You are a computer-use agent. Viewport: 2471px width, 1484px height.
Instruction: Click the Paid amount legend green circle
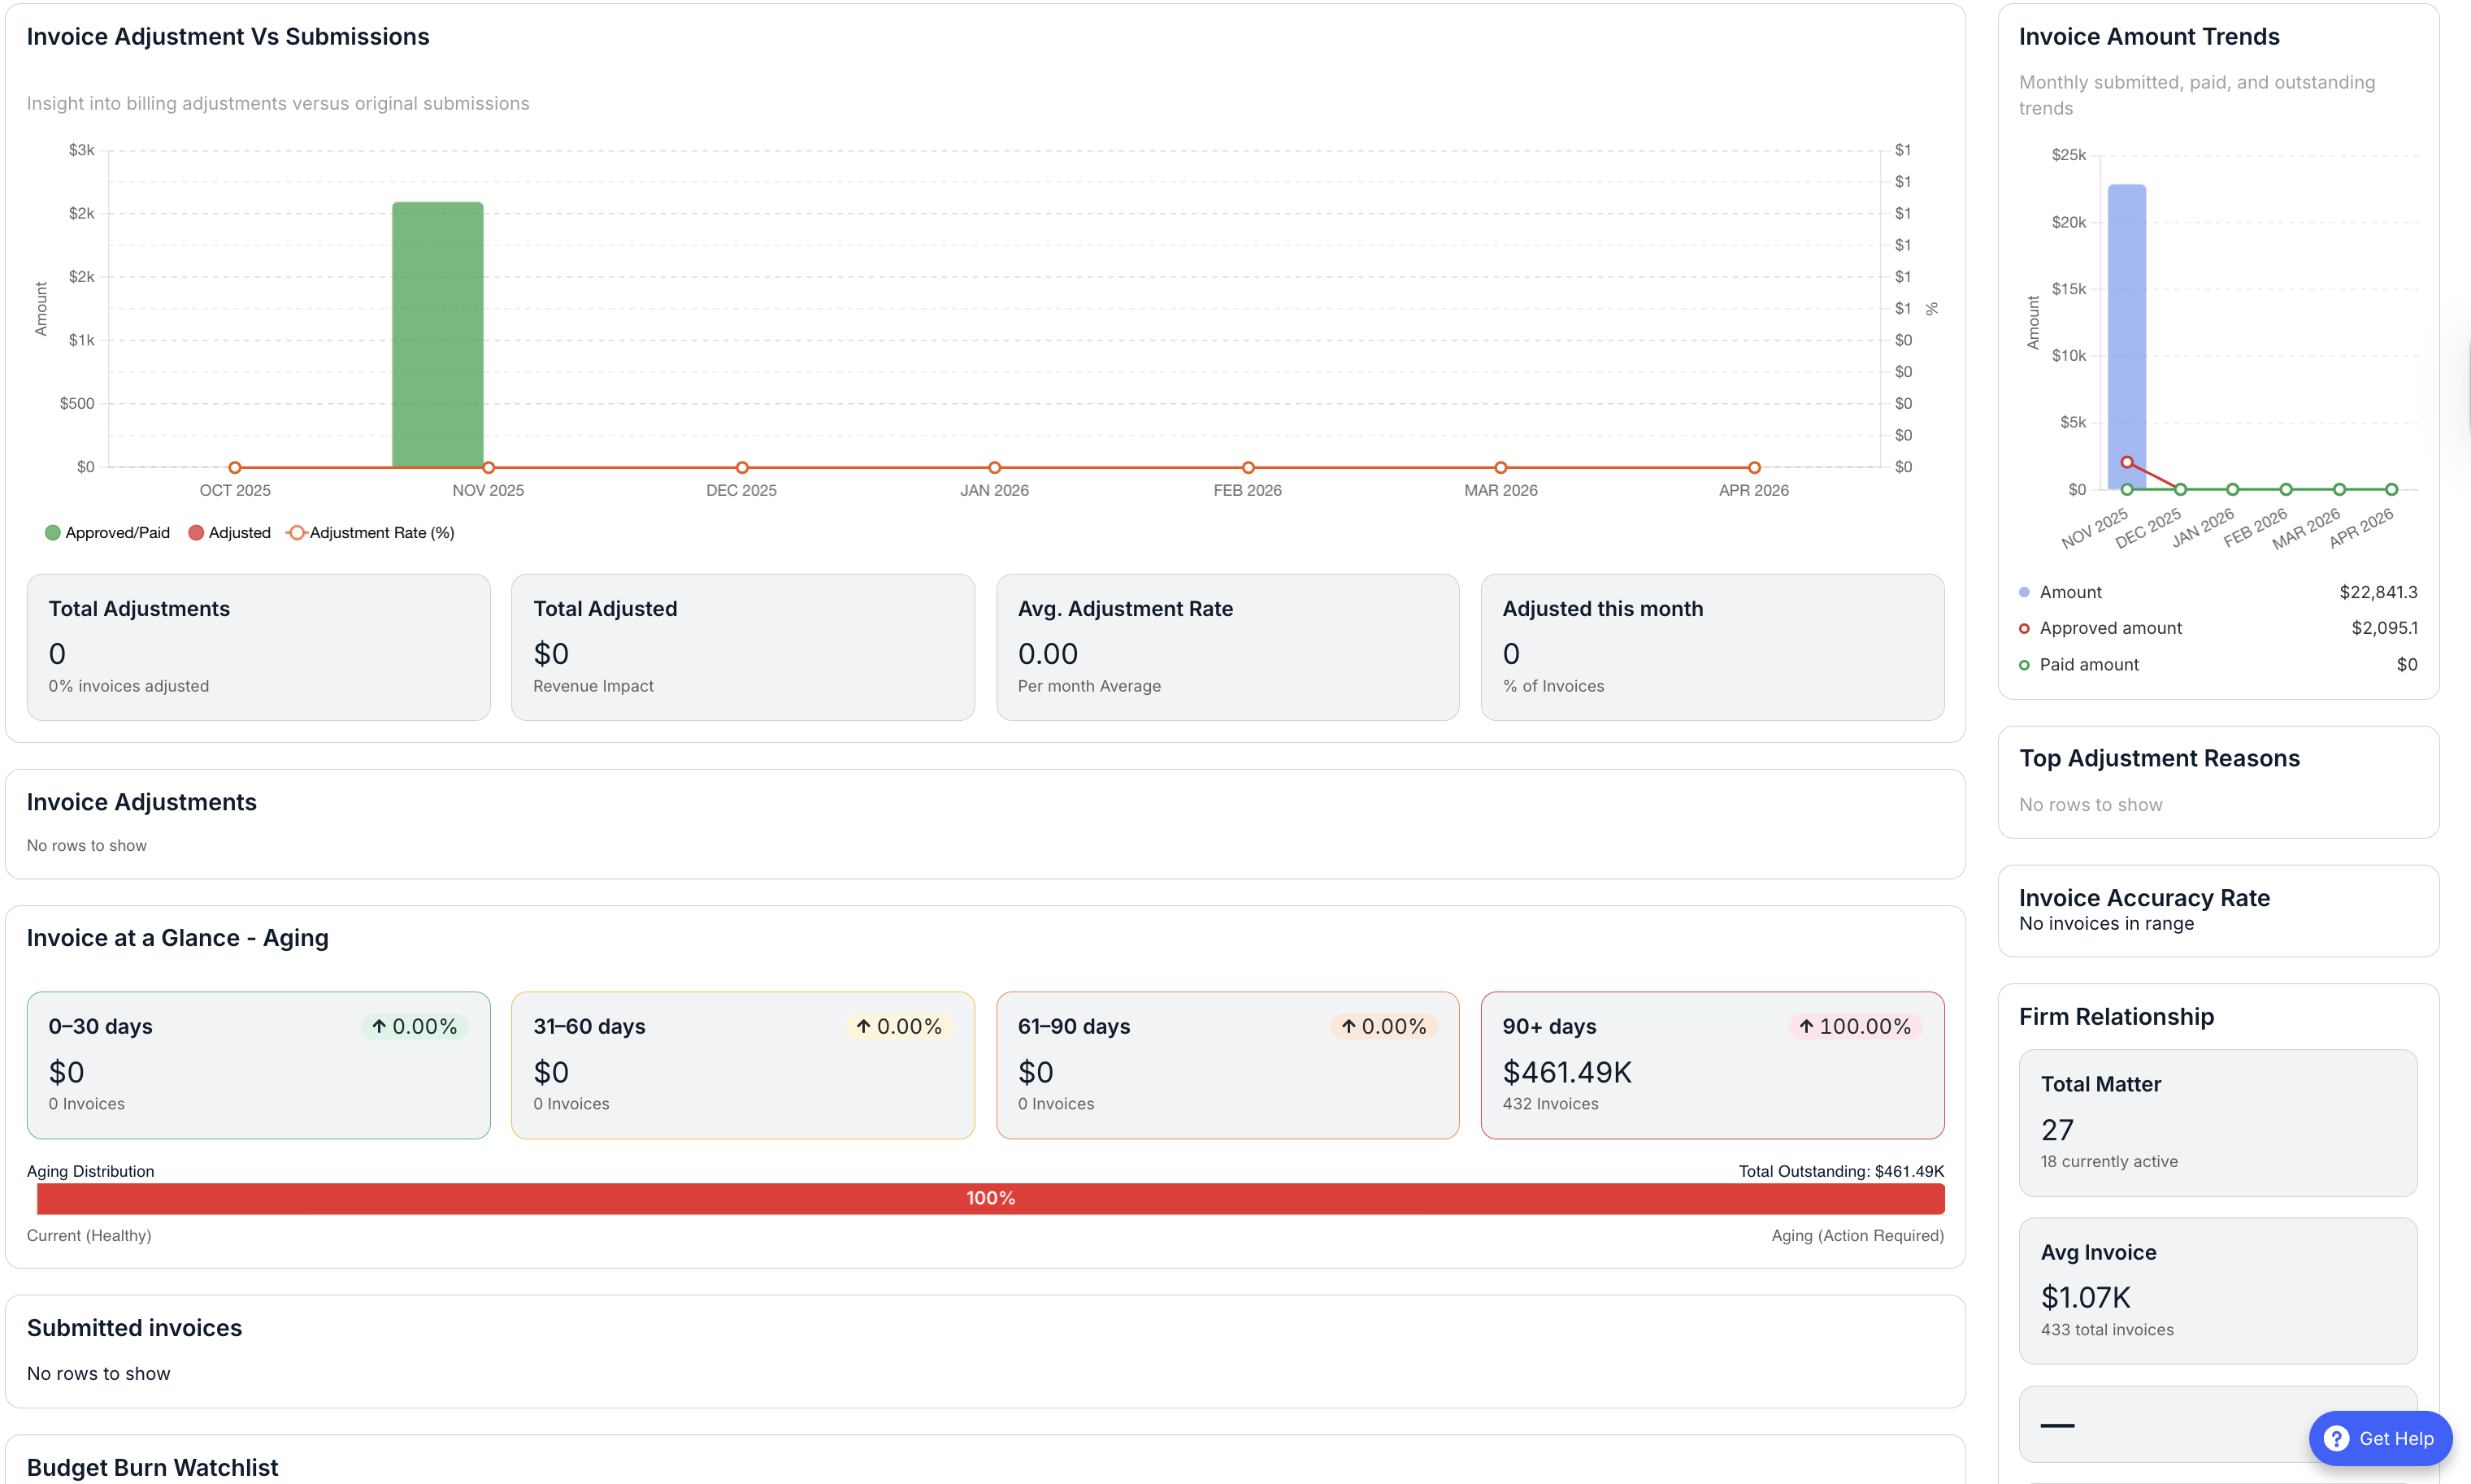pyautogui.click(x=2024, y=665)
